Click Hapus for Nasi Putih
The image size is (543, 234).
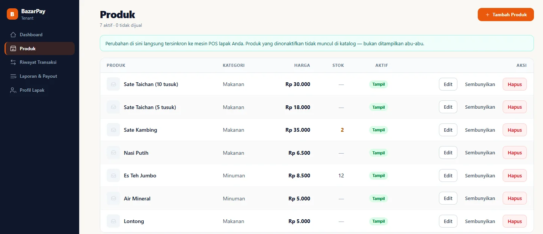point(515,153)
